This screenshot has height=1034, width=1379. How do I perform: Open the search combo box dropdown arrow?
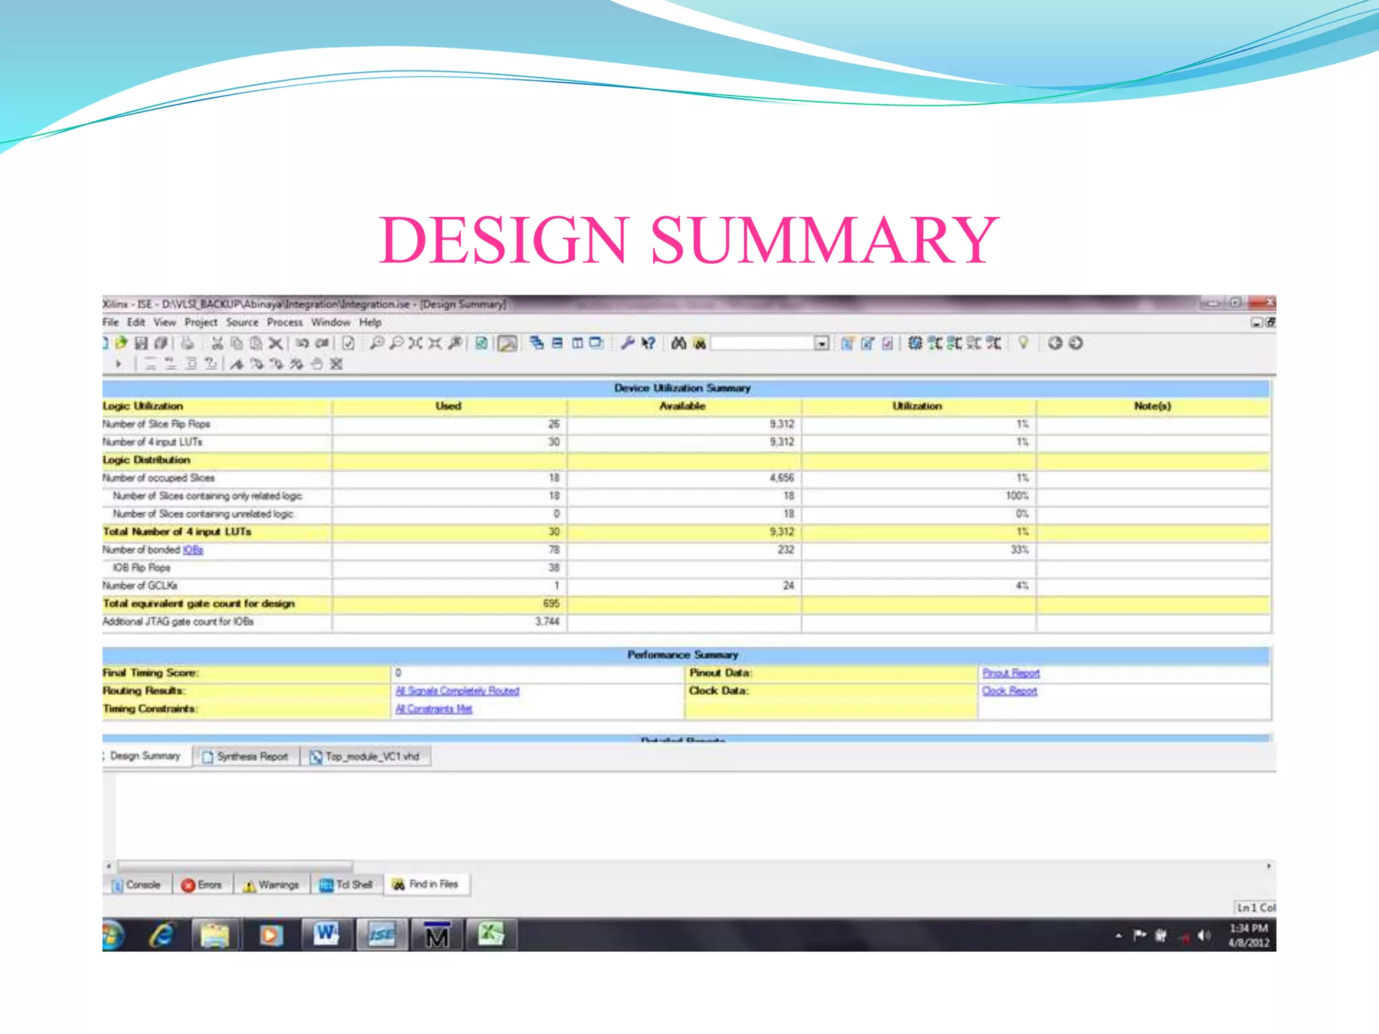coord(821,344)
